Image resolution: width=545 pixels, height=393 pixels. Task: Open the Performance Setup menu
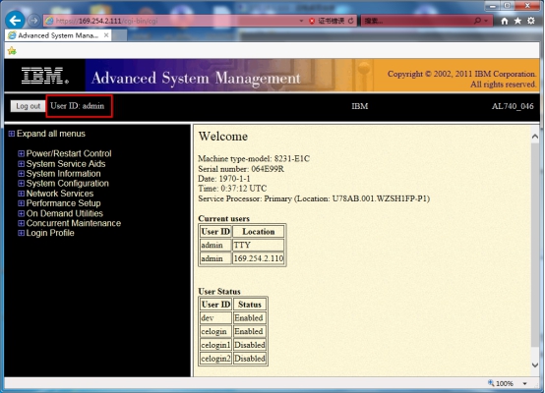63,203
